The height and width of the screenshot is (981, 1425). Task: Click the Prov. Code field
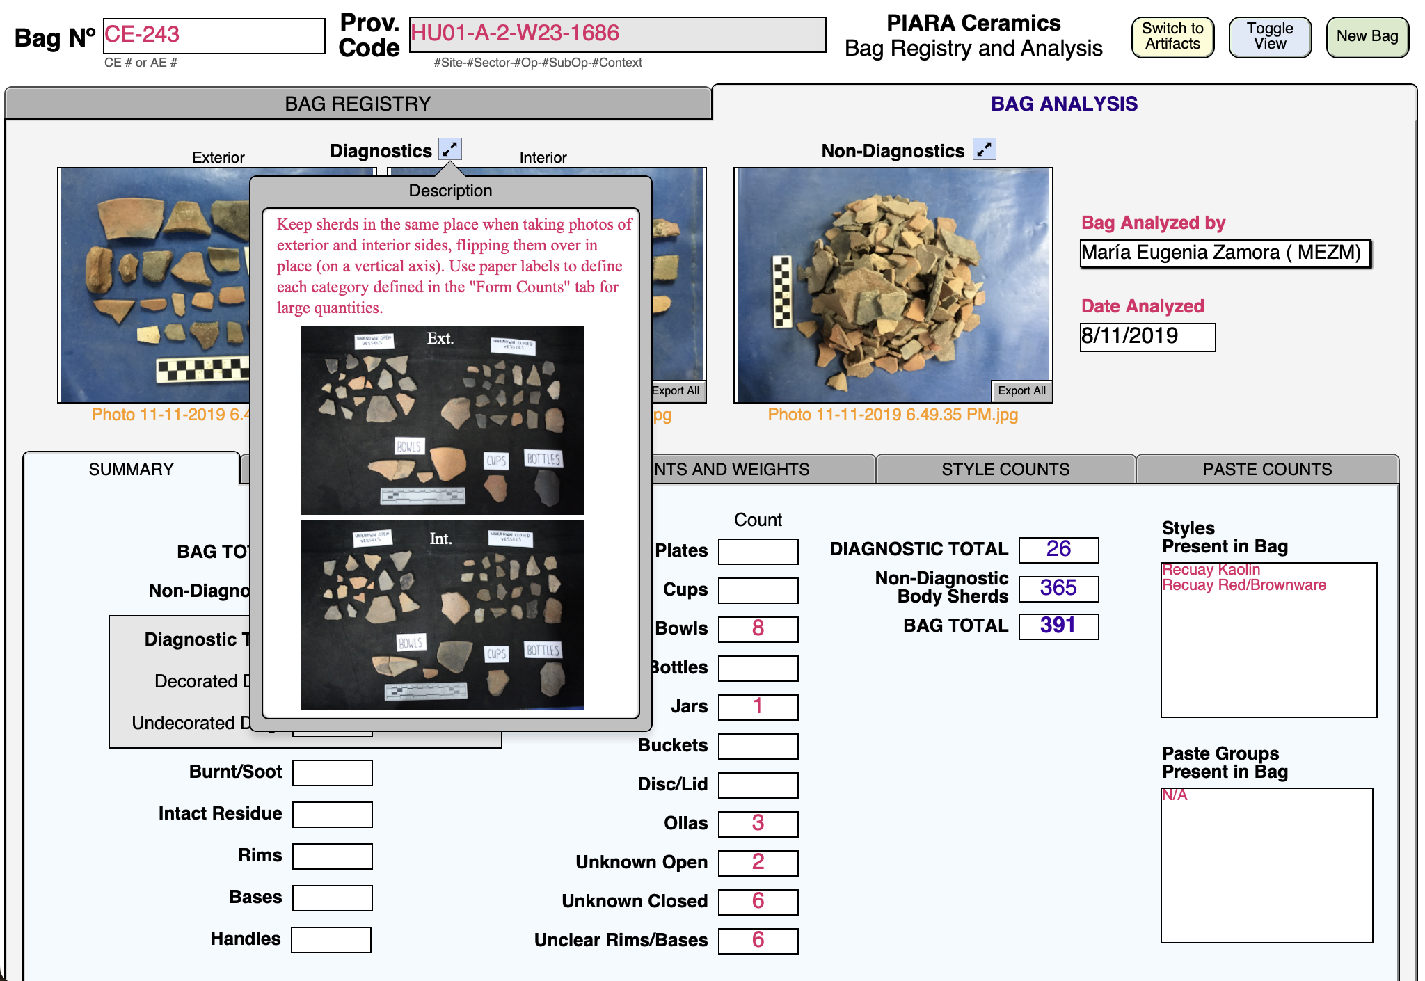pyautogui.click(x=617, y=34)
